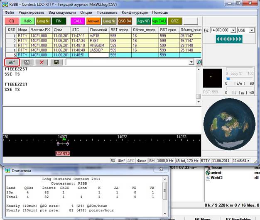
Task: Click the second icon right of the binoculars
Action: click(27, 62)
